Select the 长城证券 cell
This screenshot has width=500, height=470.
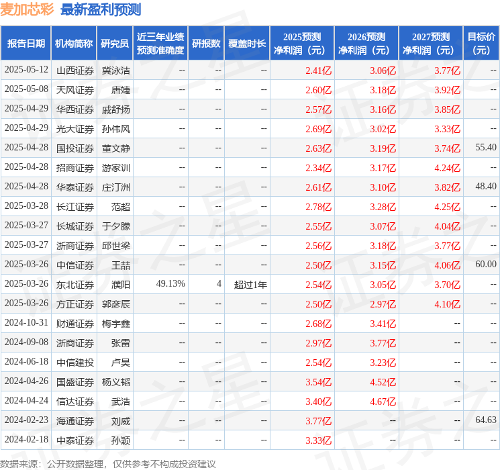(75, 226)
